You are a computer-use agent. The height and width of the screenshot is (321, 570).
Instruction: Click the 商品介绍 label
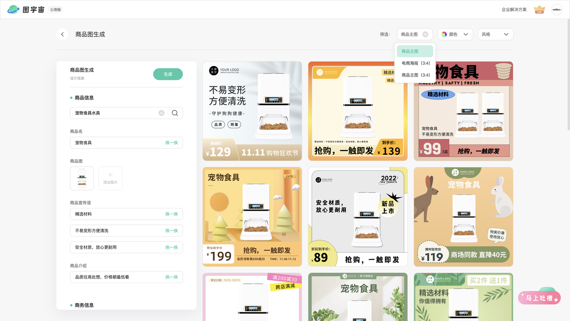[78, 265]
